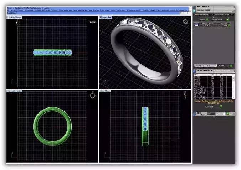Select the Platinum Pure row
The height and width of the screenshot is (170, 241).
[x=213, y=87]
